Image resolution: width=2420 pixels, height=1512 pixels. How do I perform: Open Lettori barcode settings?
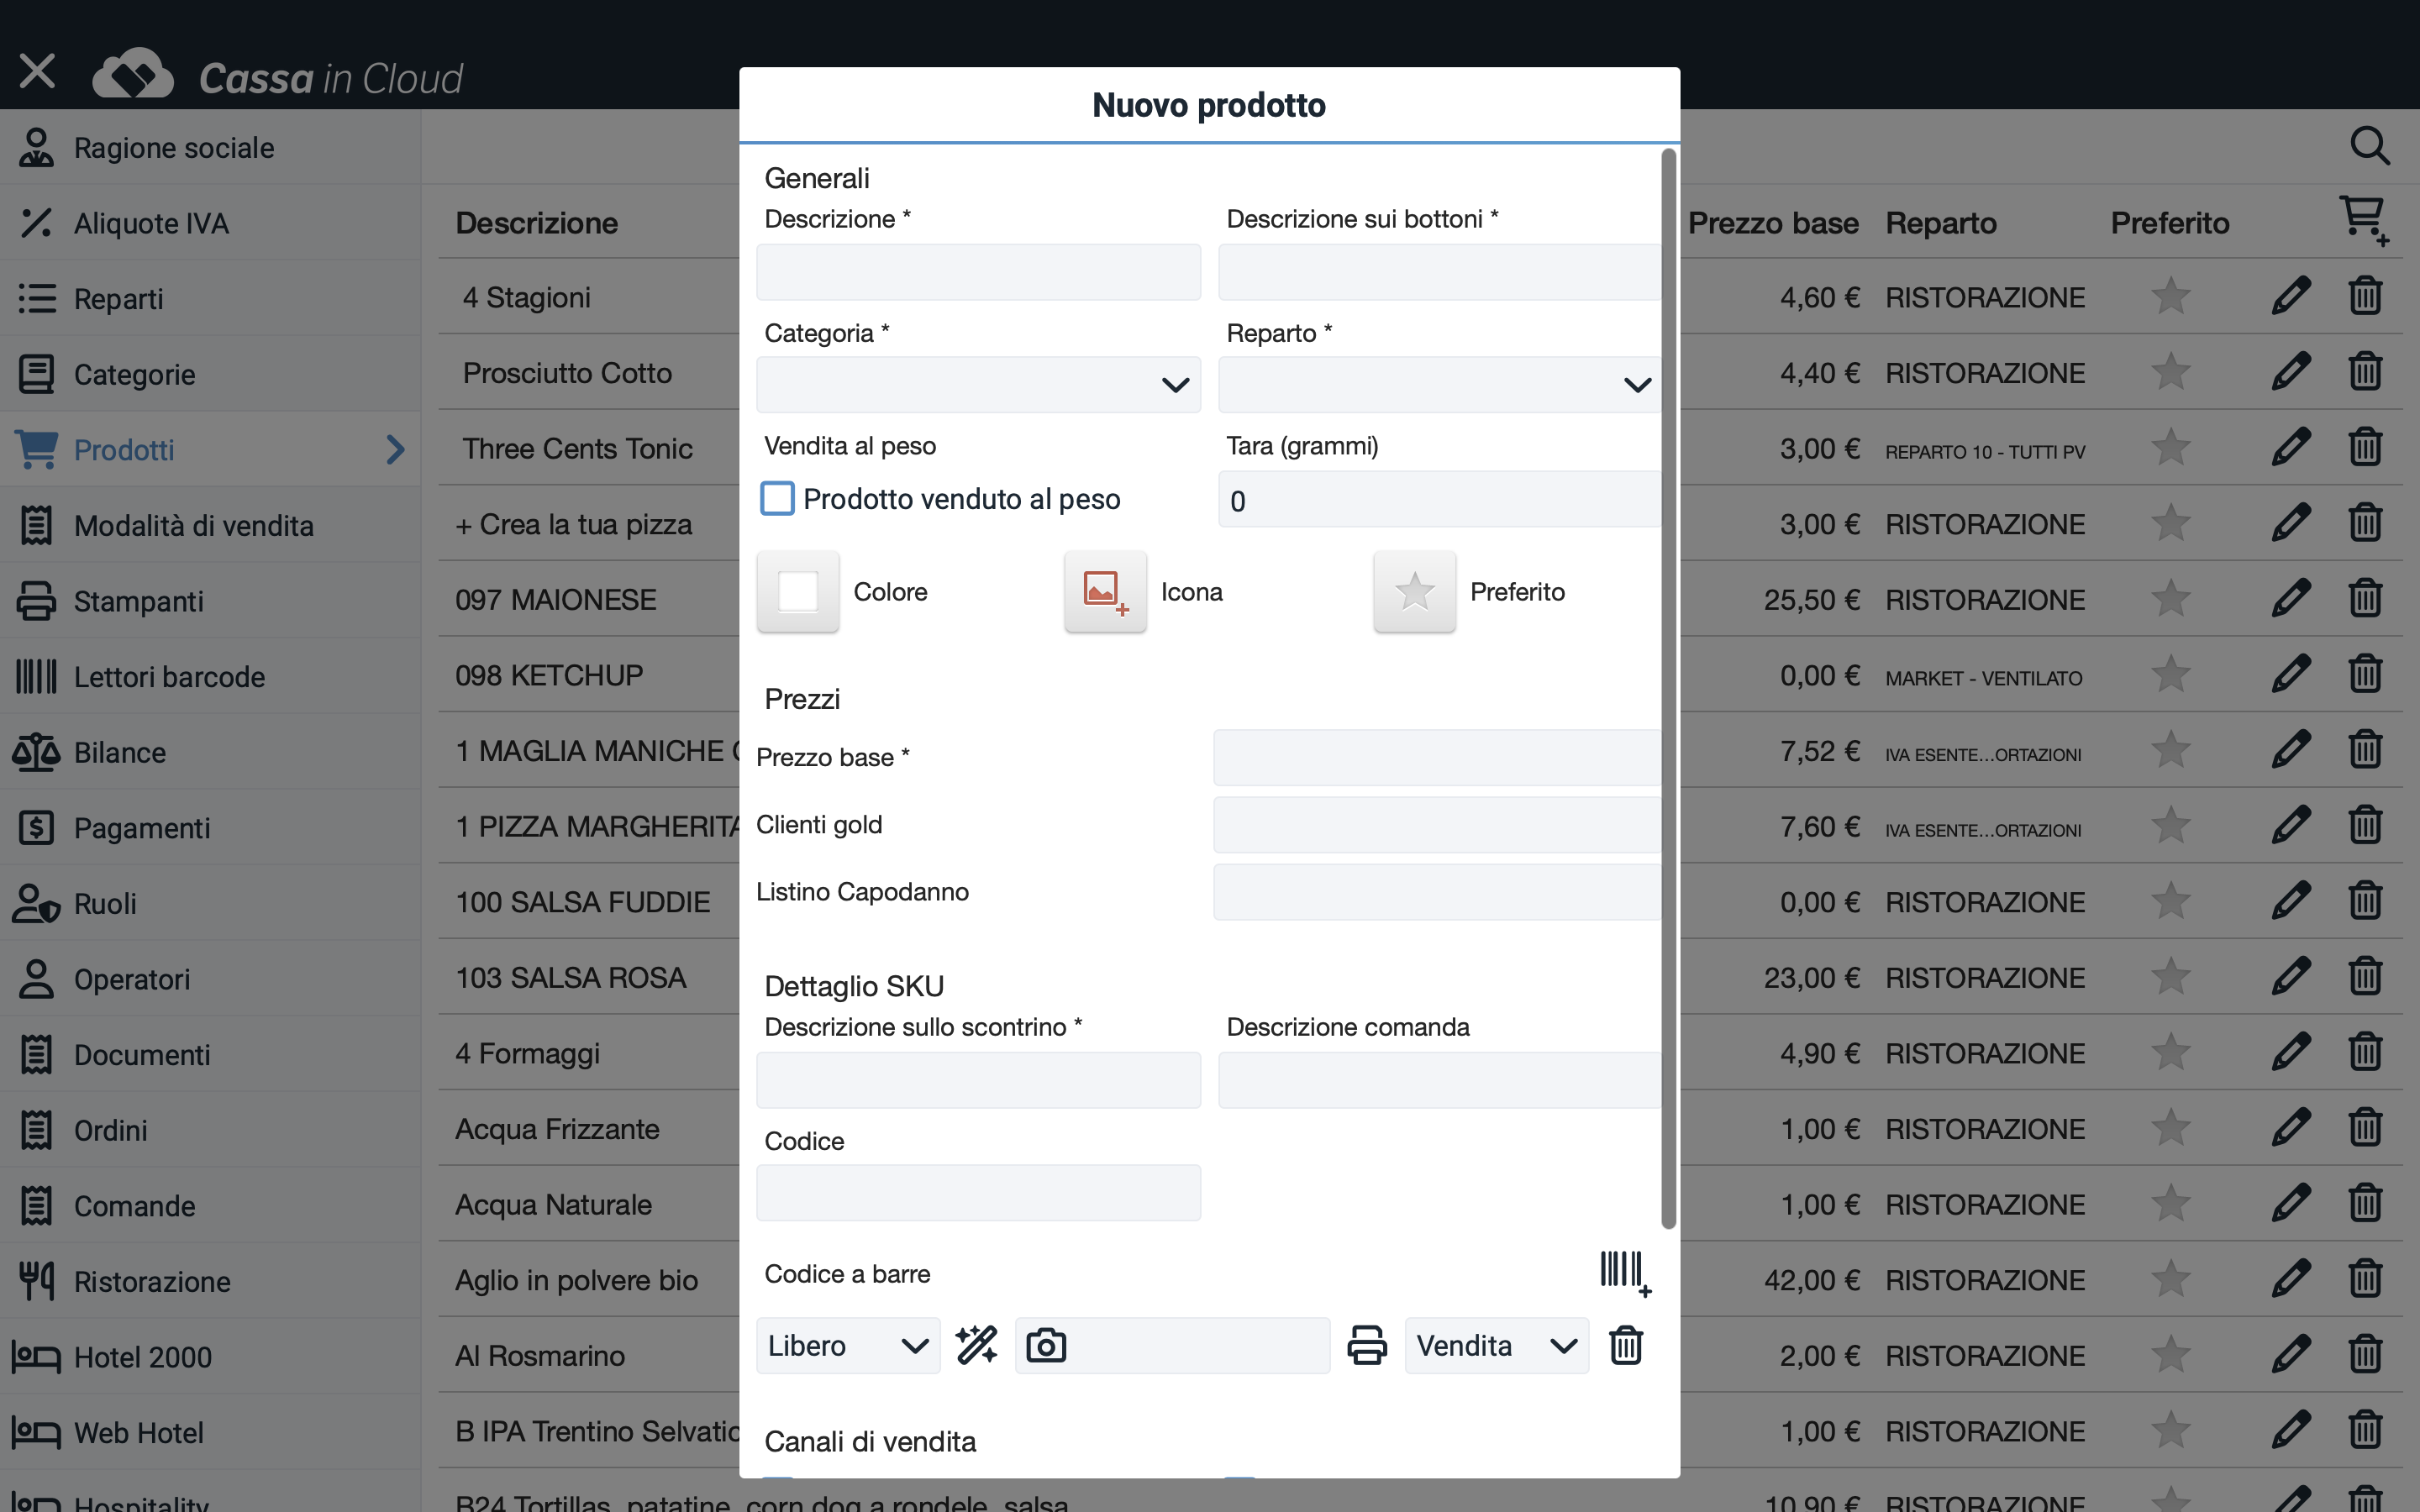click(x=210, y=676)
